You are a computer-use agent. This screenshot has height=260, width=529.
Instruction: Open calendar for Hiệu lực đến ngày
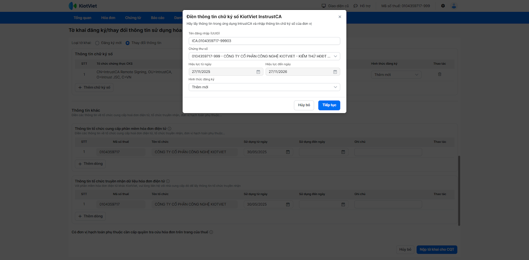click(x=335, y=72)
